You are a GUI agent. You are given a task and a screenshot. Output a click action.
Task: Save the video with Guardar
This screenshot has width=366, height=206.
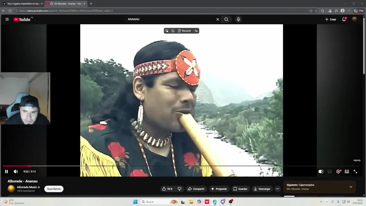tap(240, 189)
